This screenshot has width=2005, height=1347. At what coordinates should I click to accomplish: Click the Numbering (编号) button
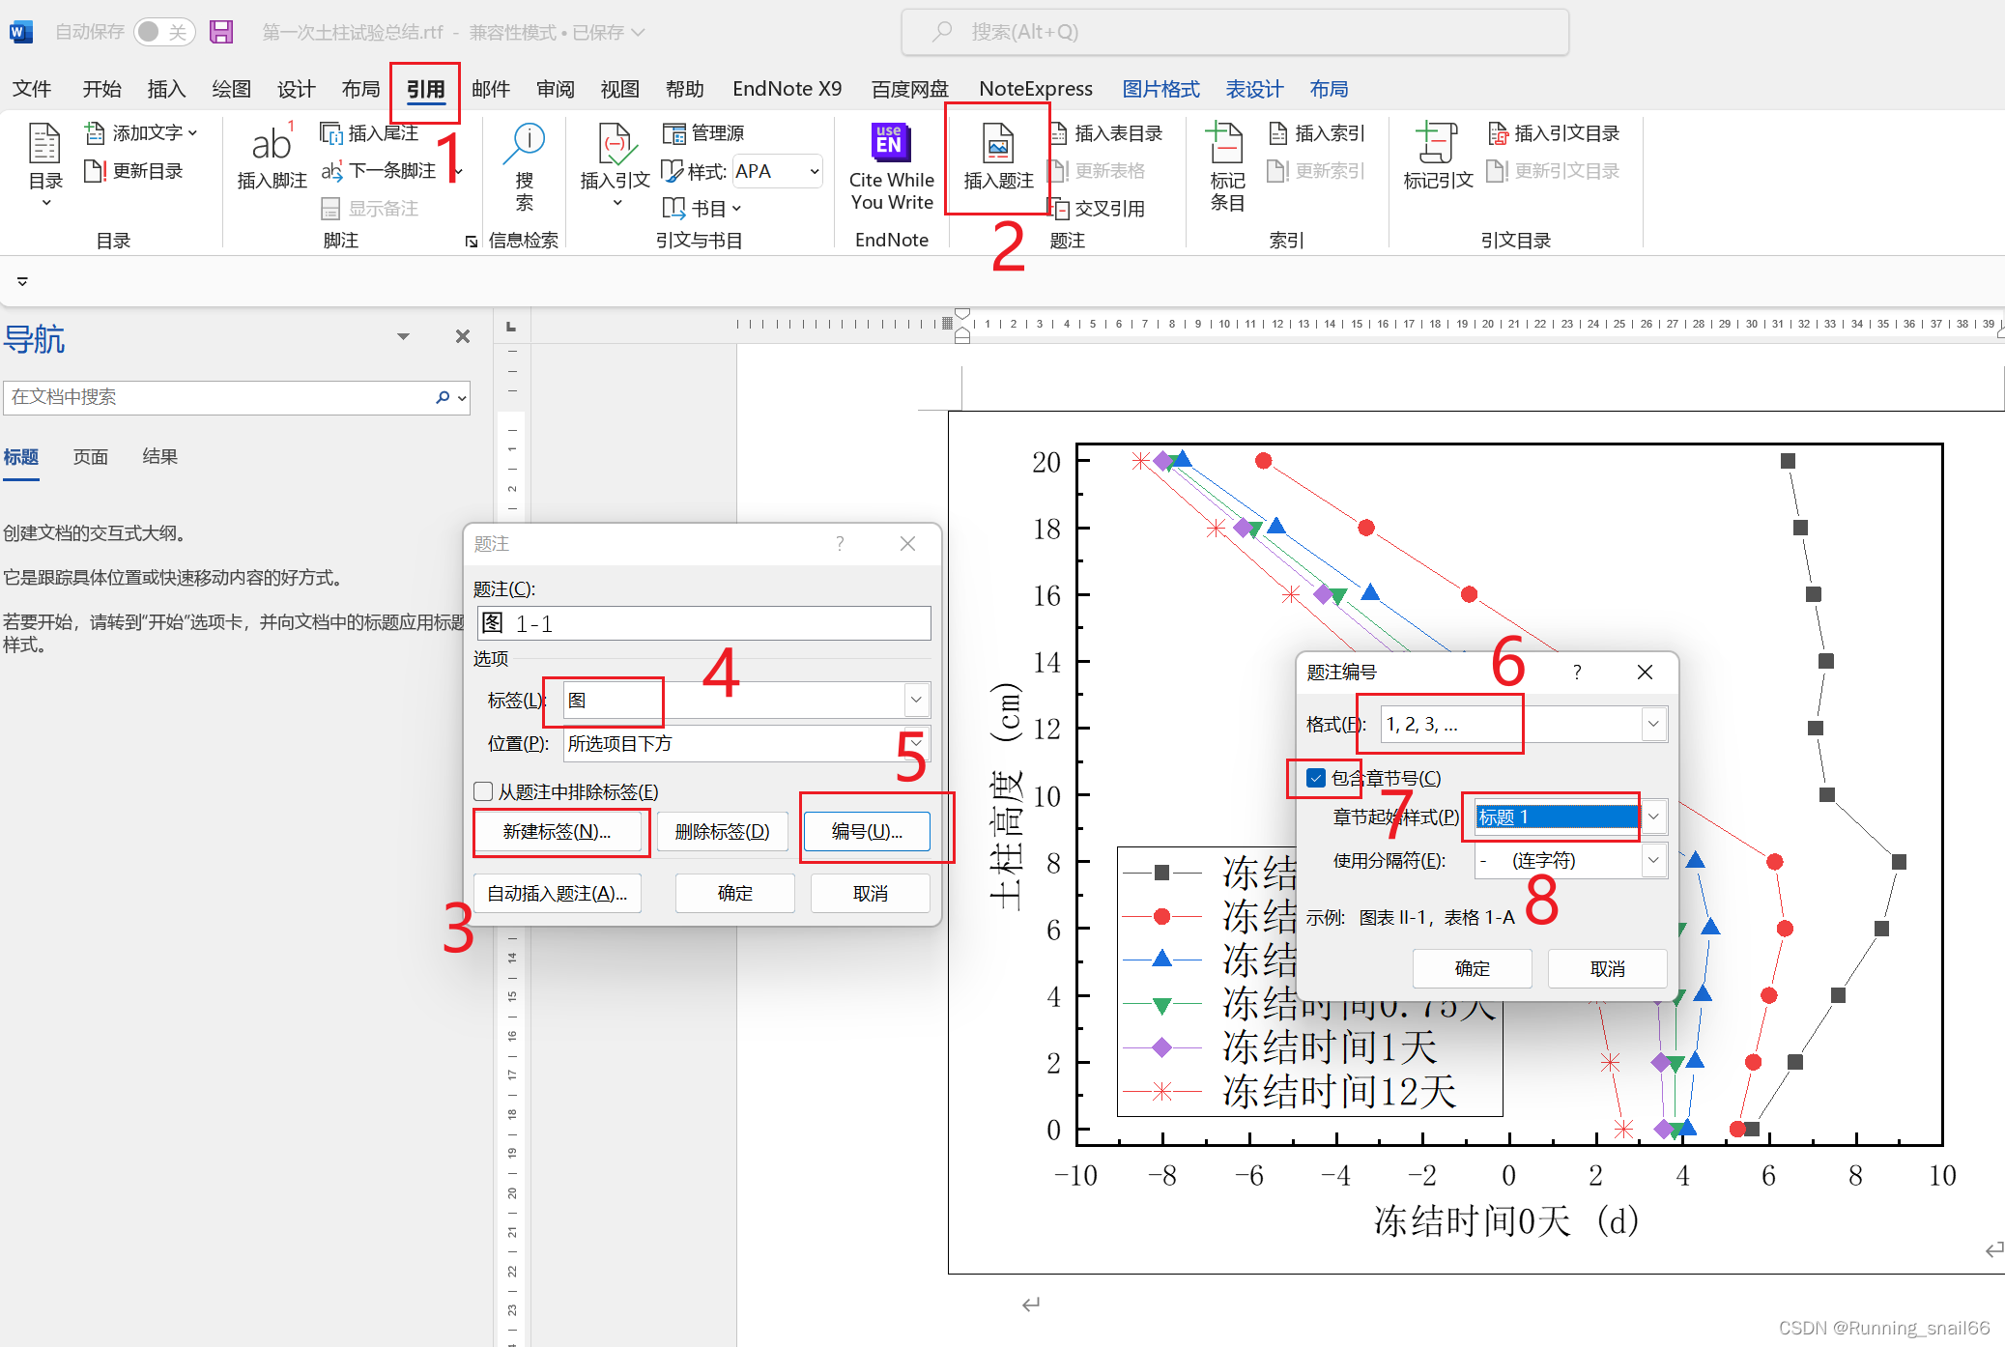867,831
